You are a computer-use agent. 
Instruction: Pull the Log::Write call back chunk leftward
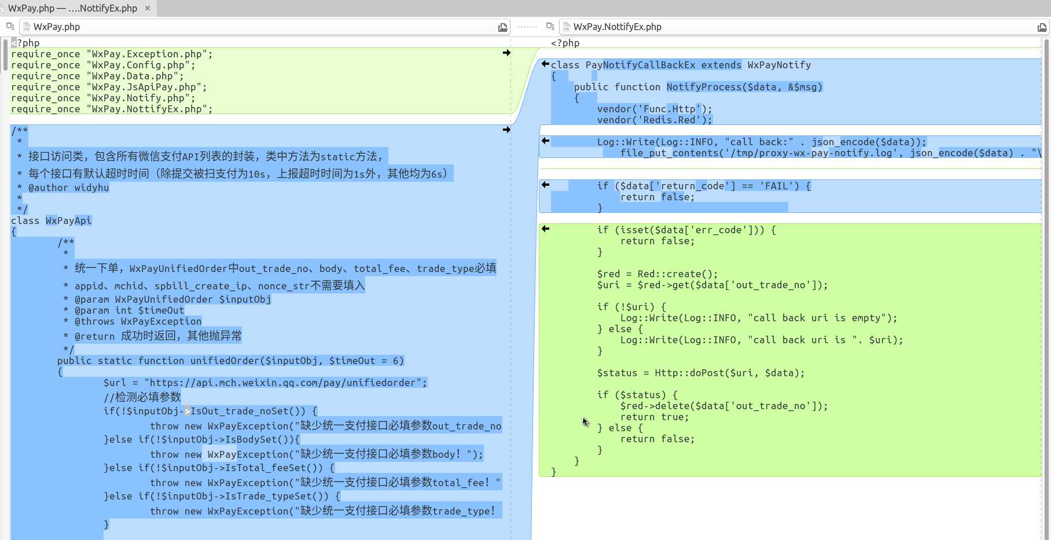(545, 141)
